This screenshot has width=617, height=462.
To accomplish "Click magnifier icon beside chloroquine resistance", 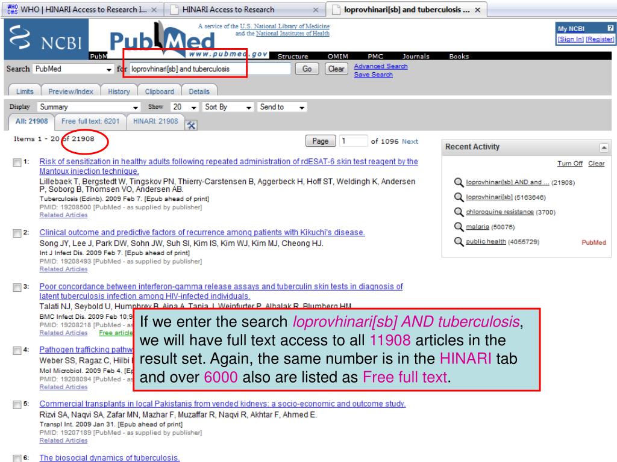I will click(459, 212).
